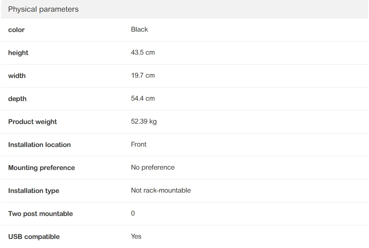The image size is (369, 248).
Task: Select the No preference value
Action: click(x=152, y=167)
